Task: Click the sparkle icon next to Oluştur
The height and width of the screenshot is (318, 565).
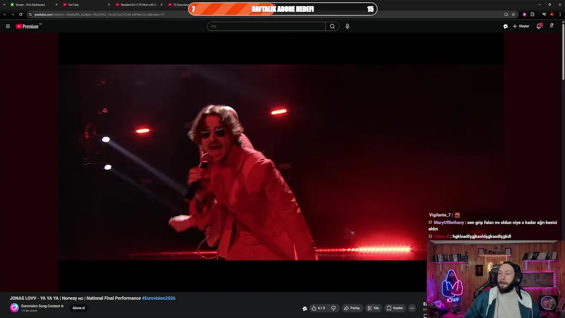Action: point(505,26)
